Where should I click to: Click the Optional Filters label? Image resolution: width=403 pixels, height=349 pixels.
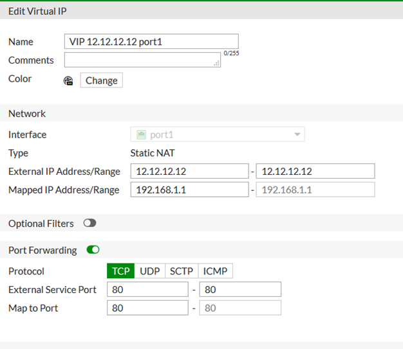click(41, 224)
